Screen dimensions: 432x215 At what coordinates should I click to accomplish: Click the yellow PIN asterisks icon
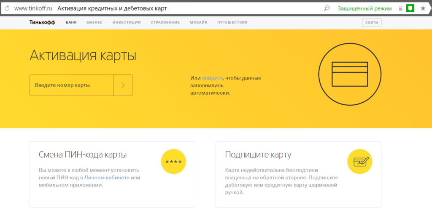[x=173, y=162]
